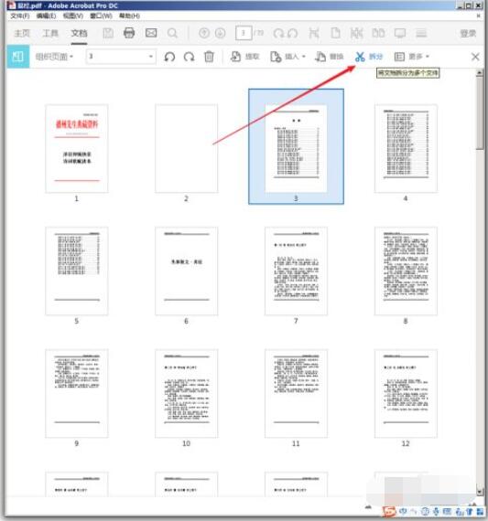Click the page number field in top toolbar

click(x=244, y=33)
